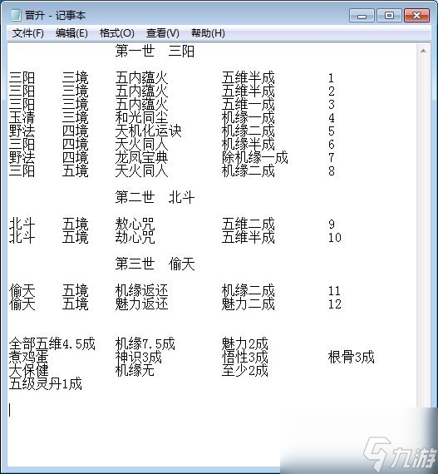
Task: Click the text 机缘无
Action: (x=135, y=370)
